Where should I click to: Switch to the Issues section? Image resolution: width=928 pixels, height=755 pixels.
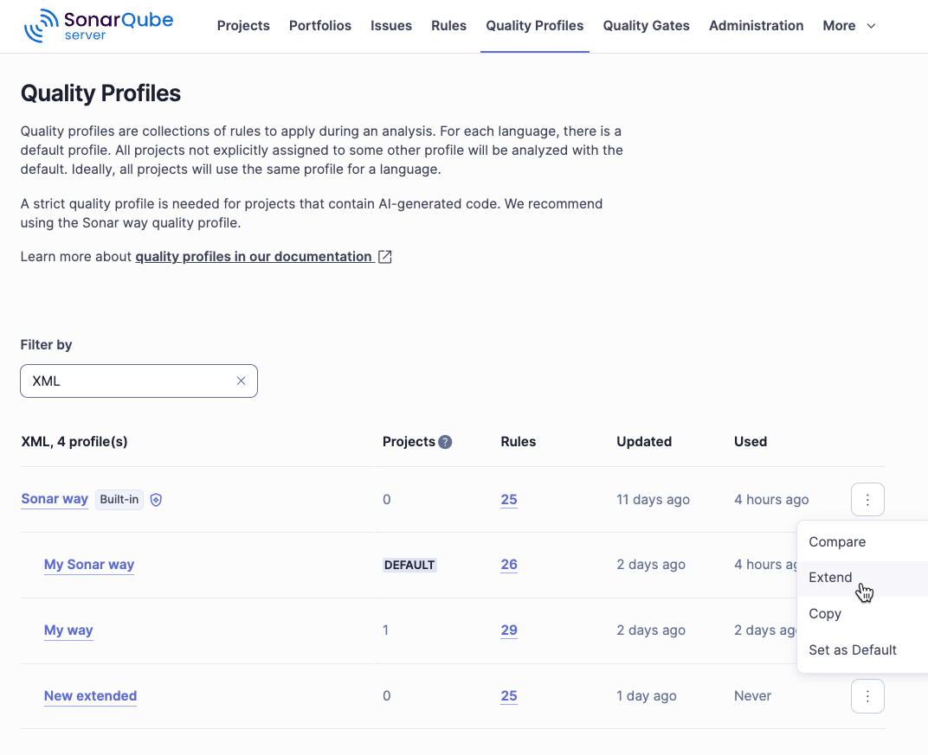pos(391,25)
